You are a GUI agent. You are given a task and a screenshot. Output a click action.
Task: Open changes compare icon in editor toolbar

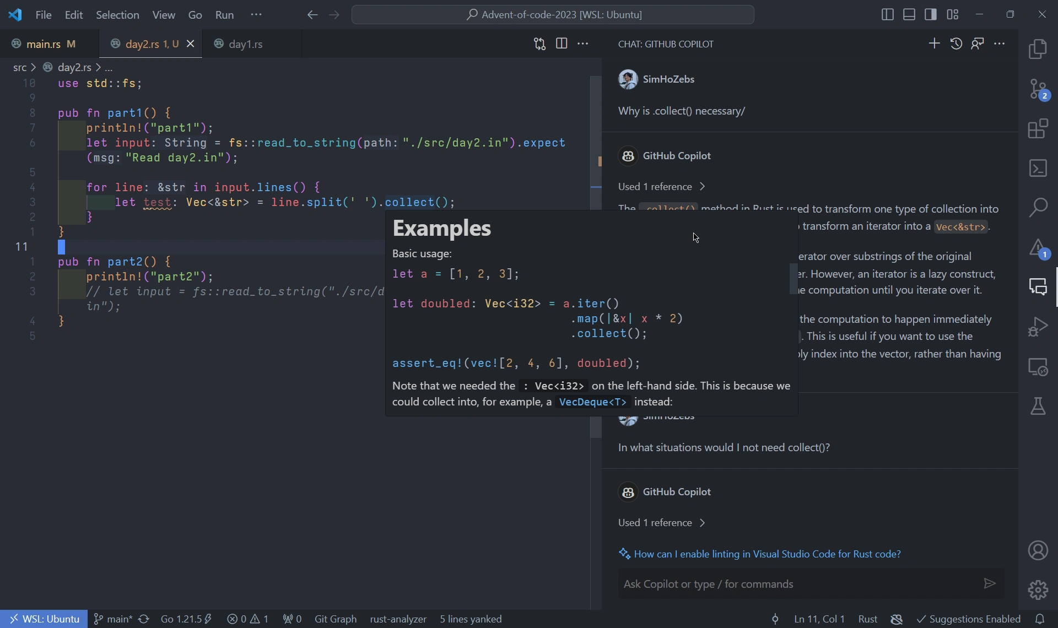539,44
